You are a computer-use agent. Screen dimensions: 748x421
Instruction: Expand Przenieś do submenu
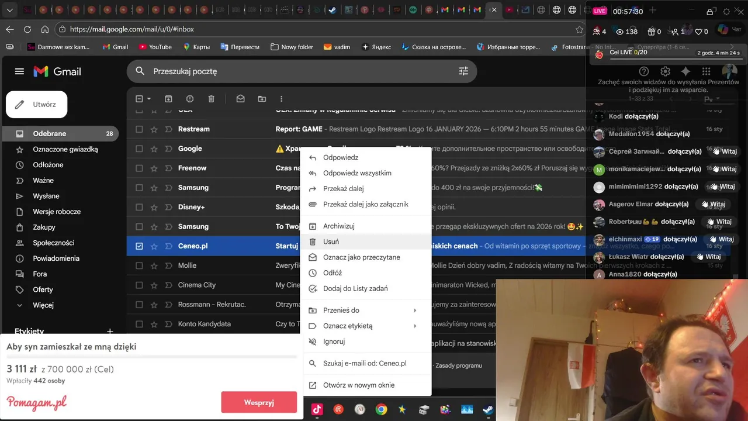366,310
